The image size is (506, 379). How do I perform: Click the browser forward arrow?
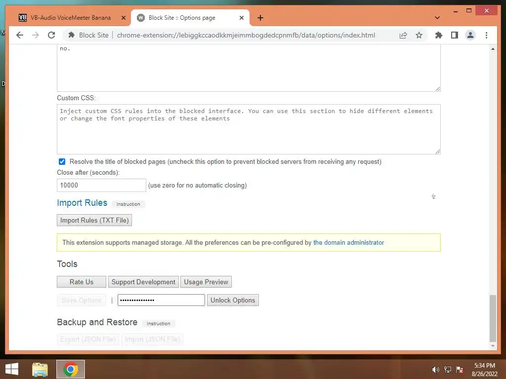click(x=36, y=35)
